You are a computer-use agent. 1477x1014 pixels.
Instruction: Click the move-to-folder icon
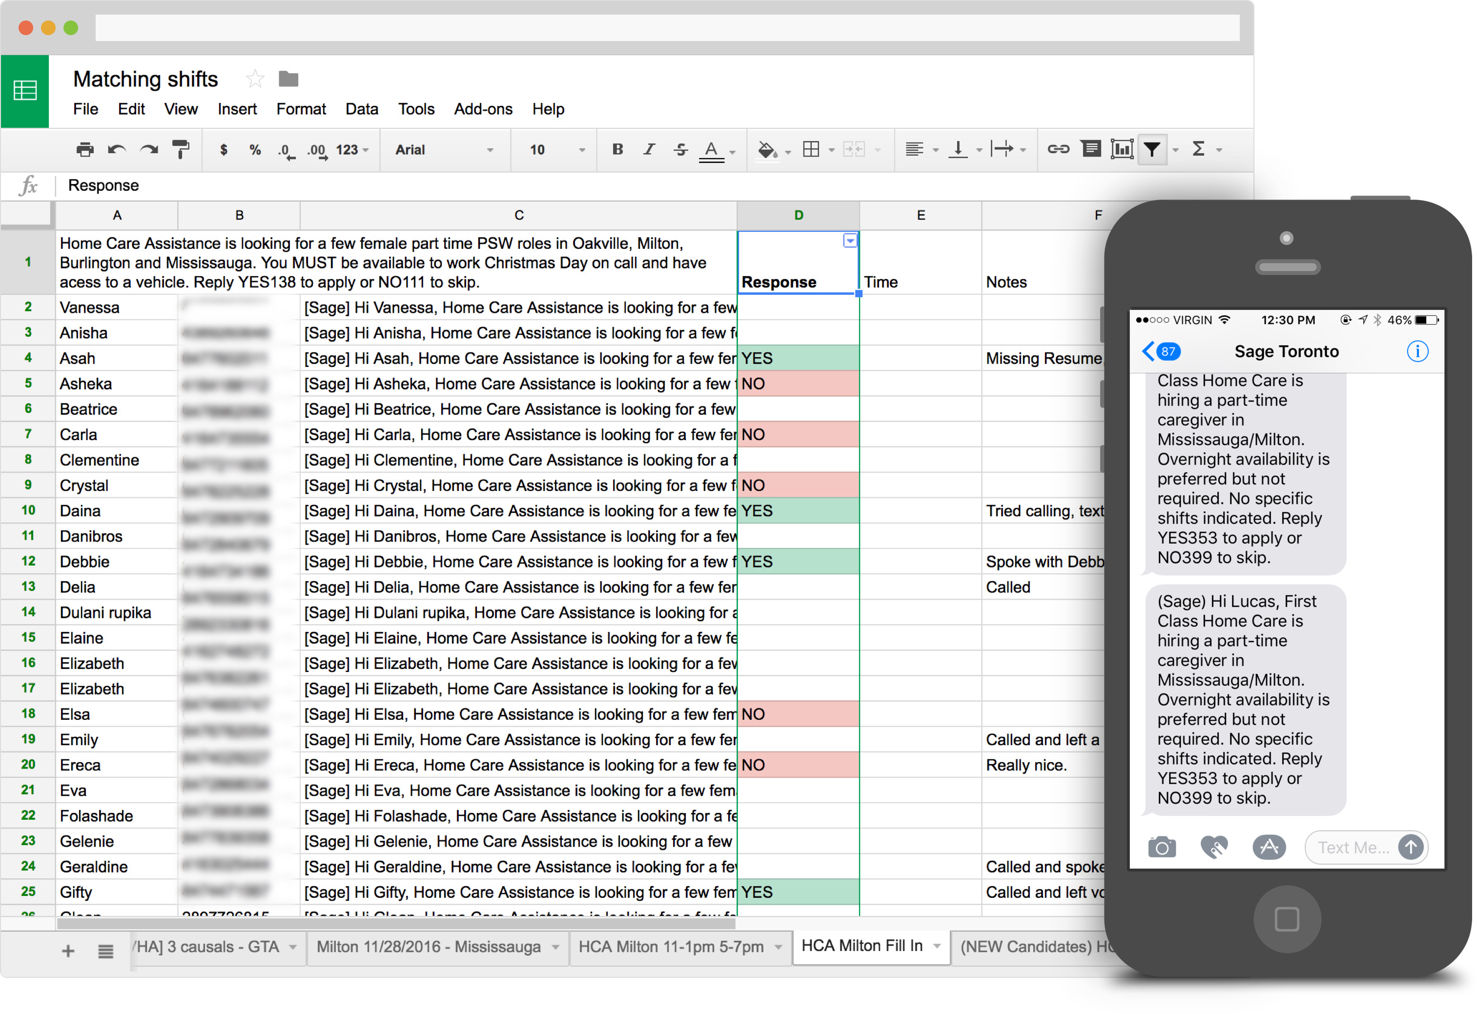288,80
